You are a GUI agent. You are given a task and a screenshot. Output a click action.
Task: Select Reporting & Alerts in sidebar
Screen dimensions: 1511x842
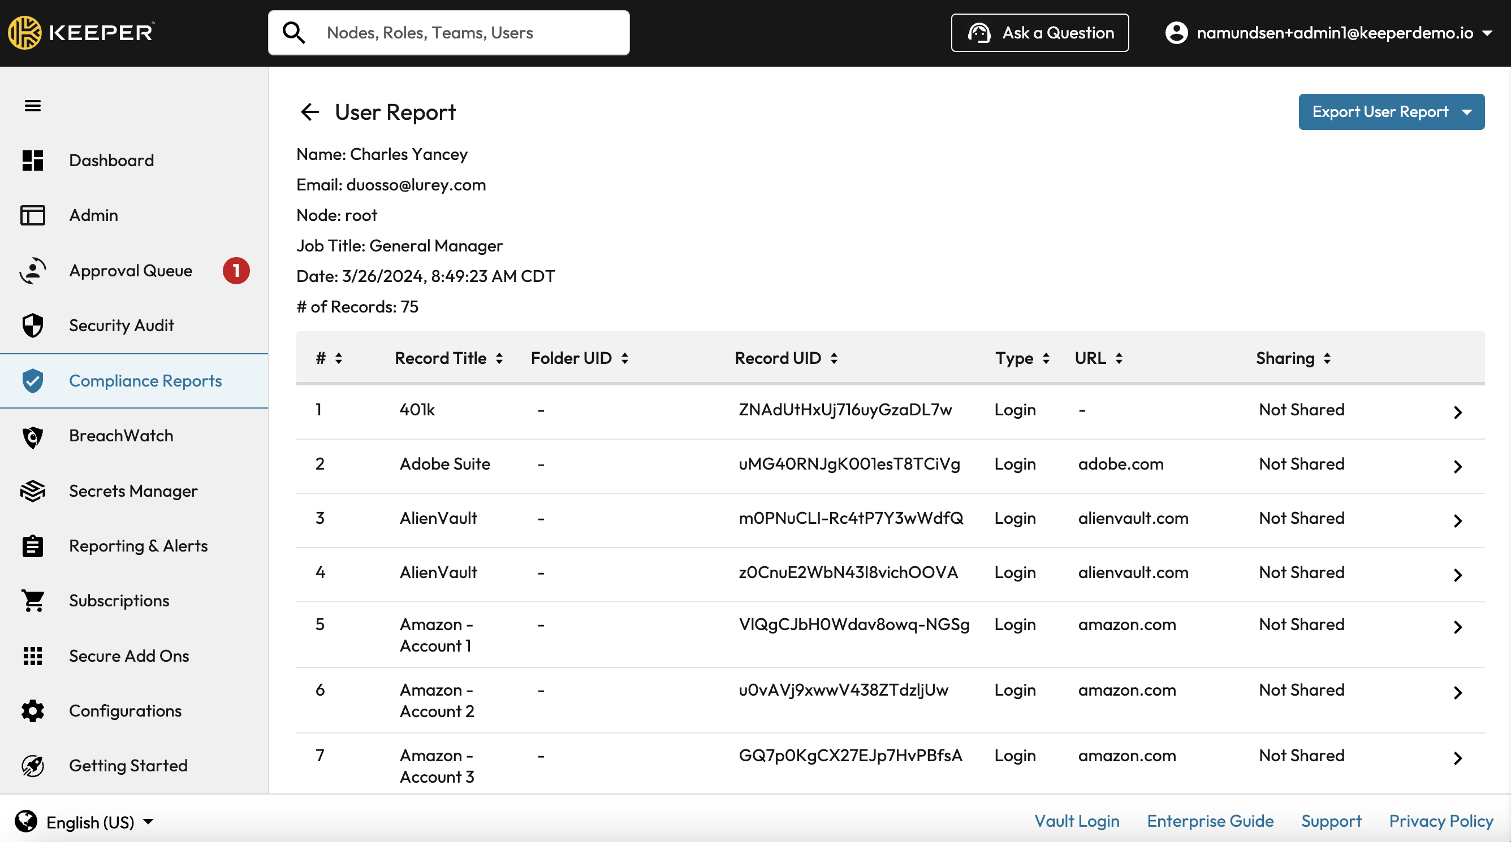[x=138, y=546]
